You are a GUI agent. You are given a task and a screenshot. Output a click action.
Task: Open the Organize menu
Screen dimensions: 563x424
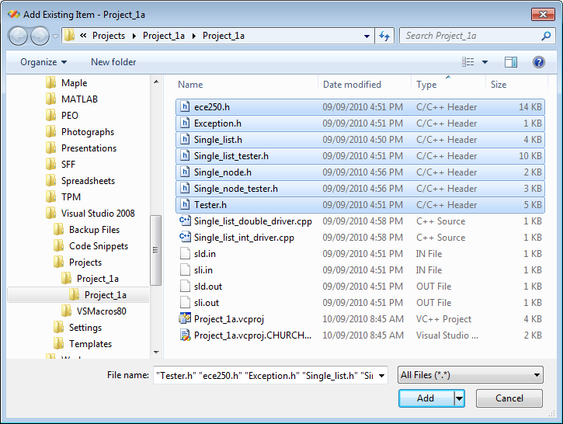[x=43, y=62]
